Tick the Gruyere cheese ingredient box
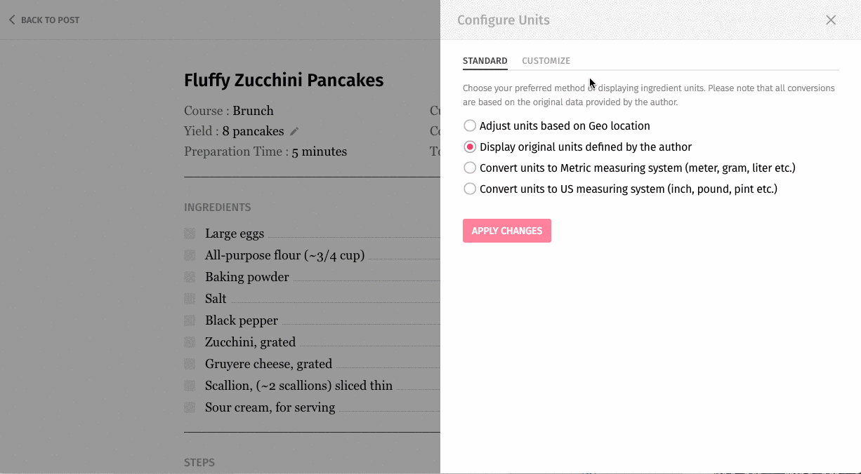This screenshot has height=474, width=861. [190, 364]
